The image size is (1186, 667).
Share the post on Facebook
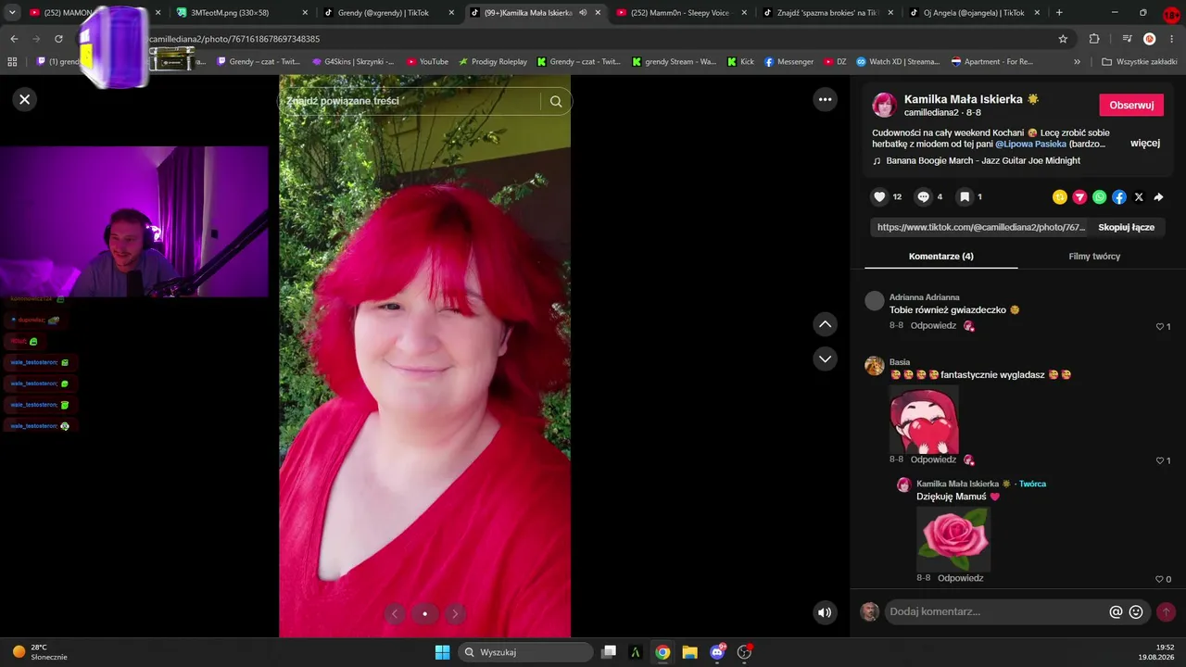click(x=1119, y=196)
